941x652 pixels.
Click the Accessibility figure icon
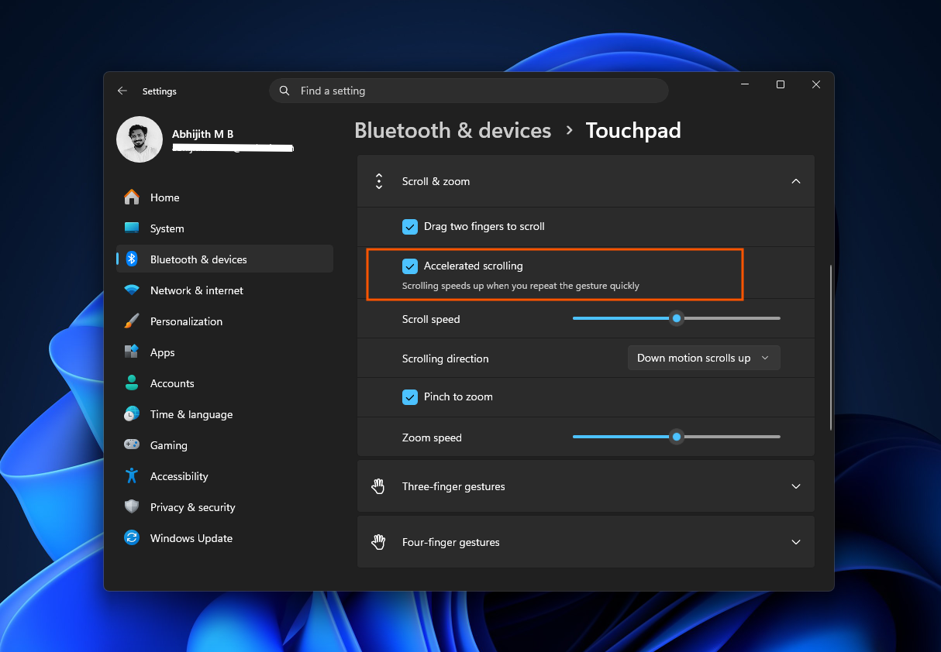(132, 476)
